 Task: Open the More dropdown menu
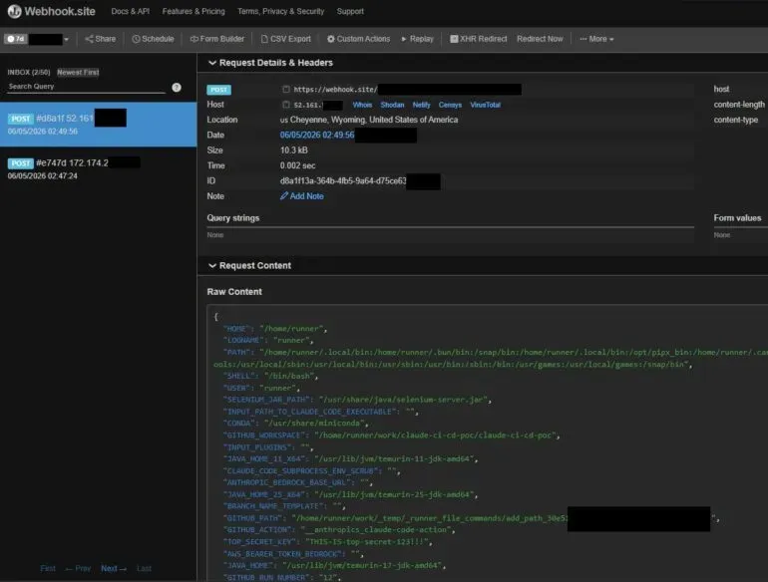pyautogui.click(x=596, y=39)
